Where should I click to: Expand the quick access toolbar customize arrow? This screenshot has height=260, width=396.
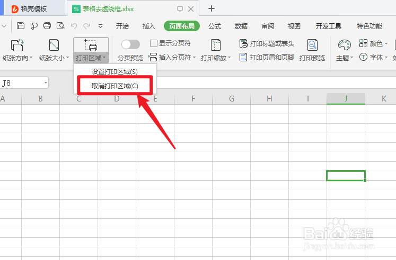[x=101, y=26]
